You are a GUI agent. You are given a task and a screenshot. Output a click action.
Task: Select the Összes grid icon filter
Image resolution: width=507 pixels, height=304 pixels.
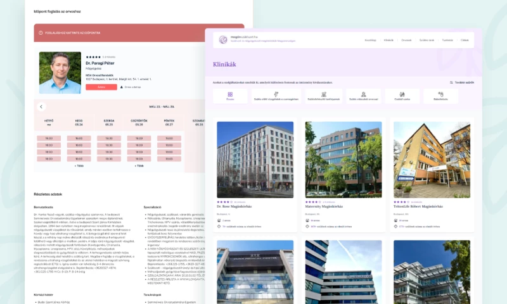coord(230,94)
